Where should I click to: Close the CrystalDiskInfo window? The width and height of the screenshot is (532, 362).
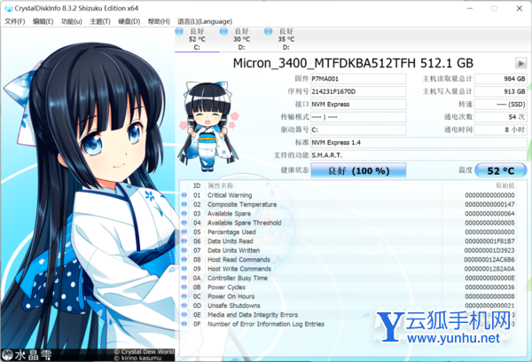(x=520, y=9)
